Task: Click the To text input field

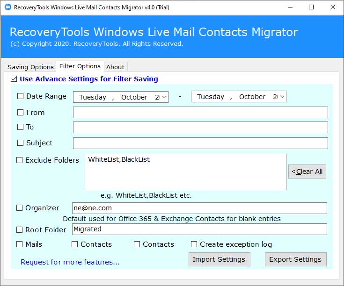Action: [x=200, y=127]
